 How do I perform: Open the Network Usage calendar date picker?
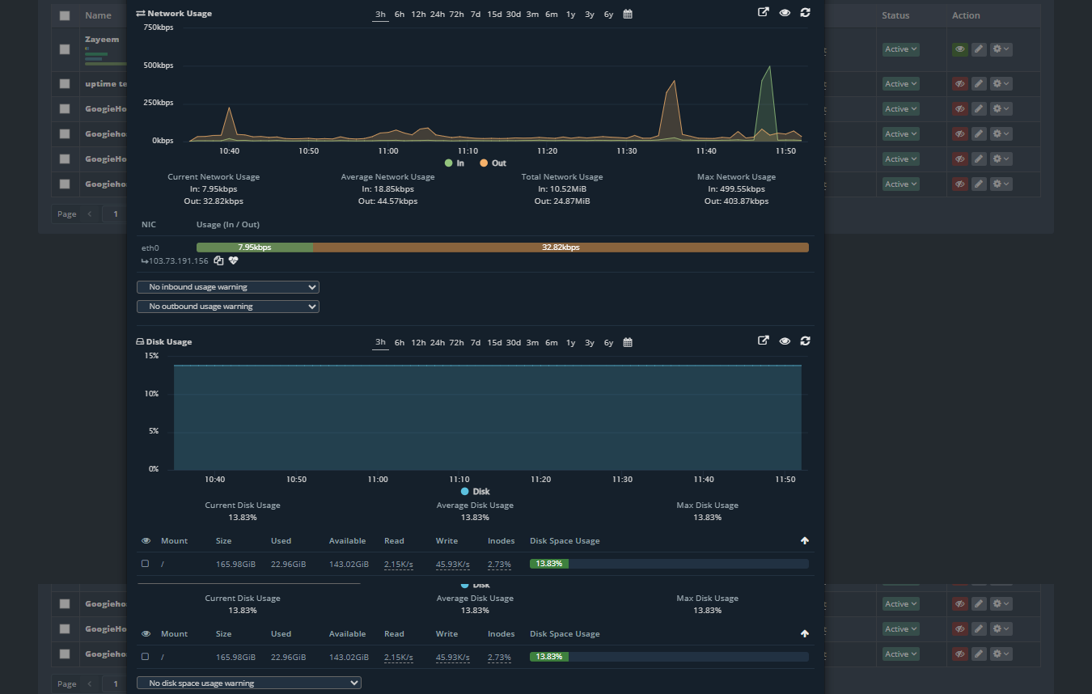628,14
